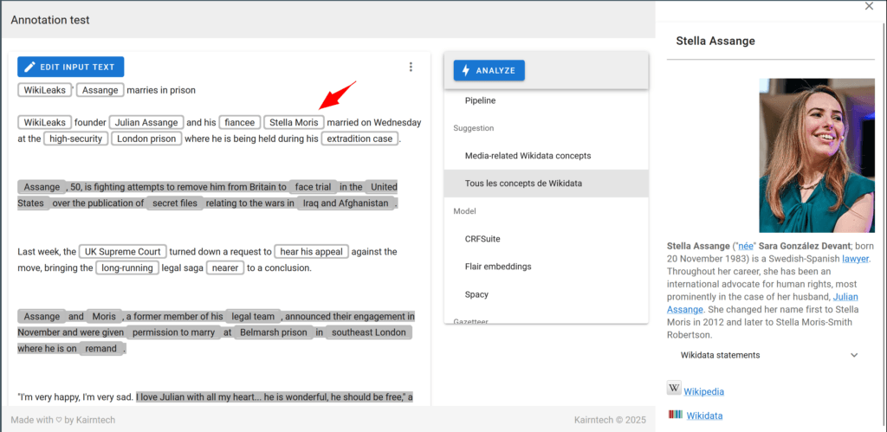The height and width of the screenshot is (432, 887).
Task: Open the Wikidata text link
Action: tap(704, 416)
